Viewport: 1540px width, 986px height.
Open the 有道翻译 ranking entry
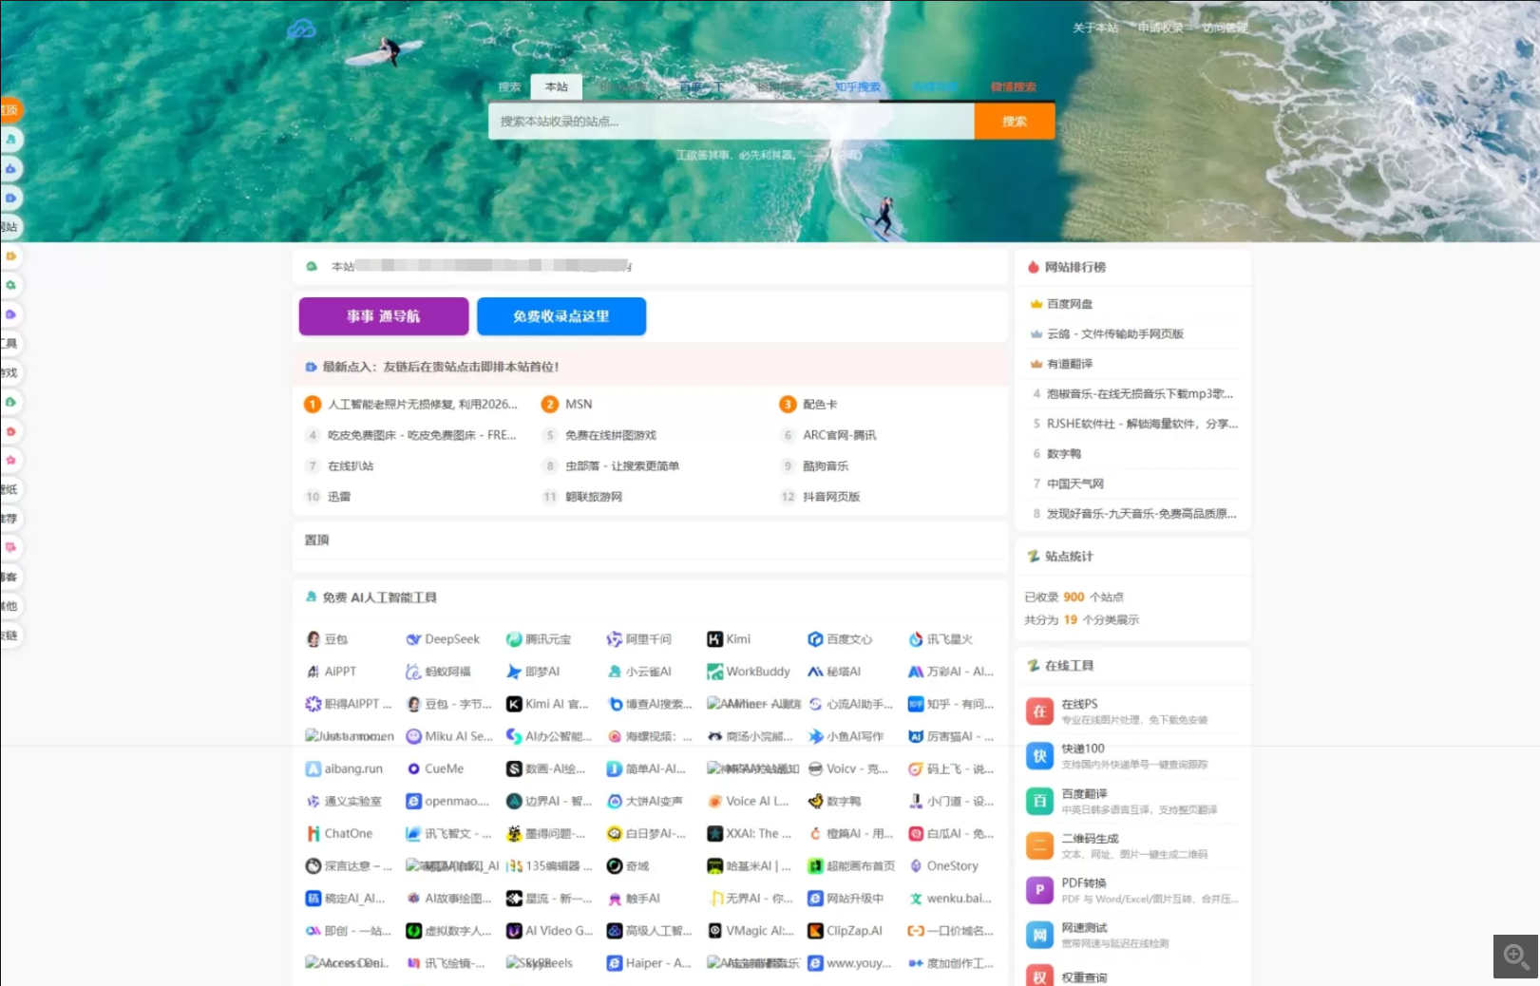(1070, 364)
